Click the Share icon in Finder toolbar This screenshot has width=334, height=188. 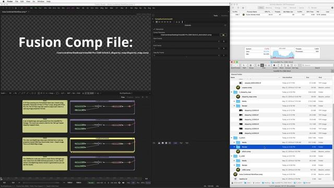[x=282, y=65]
